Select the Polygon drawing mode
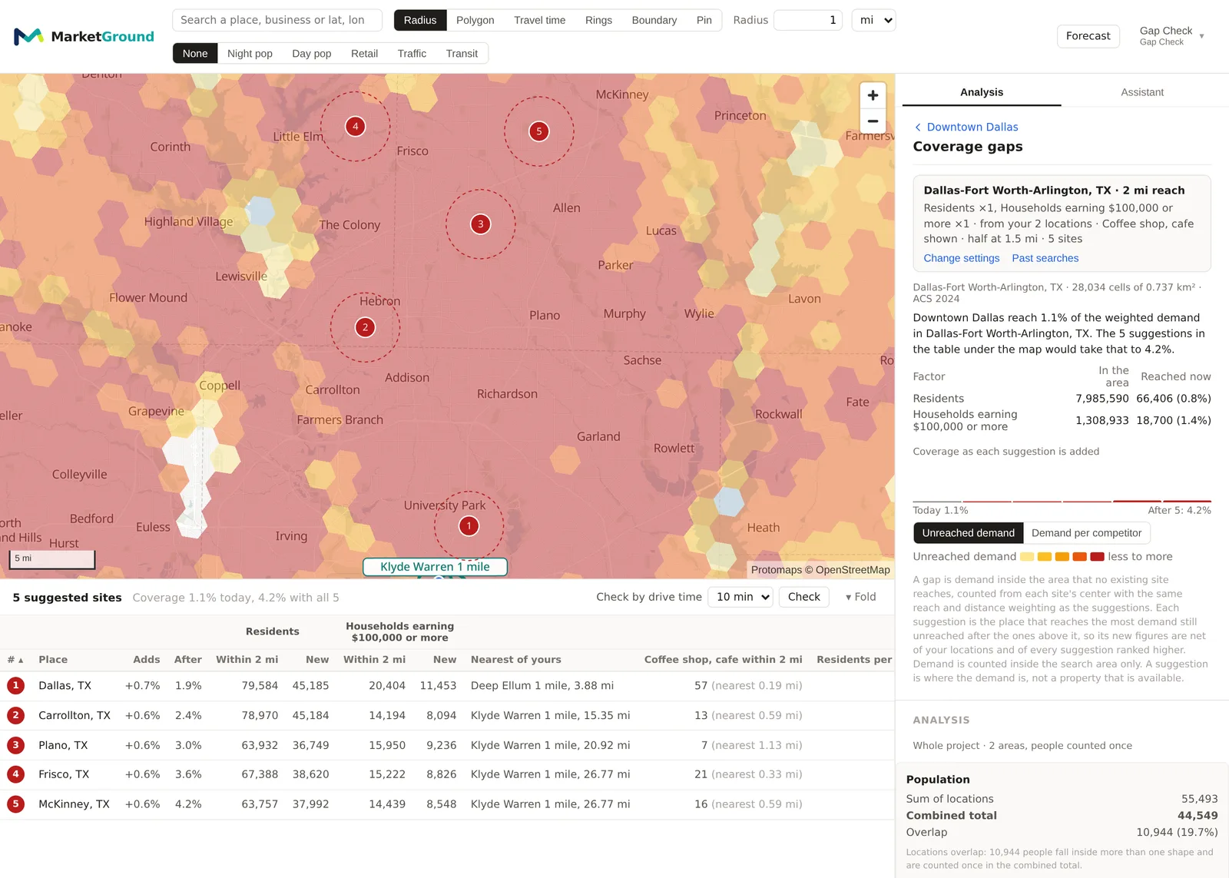This screenshot has height=878, width=1229. tap(475, 20)
